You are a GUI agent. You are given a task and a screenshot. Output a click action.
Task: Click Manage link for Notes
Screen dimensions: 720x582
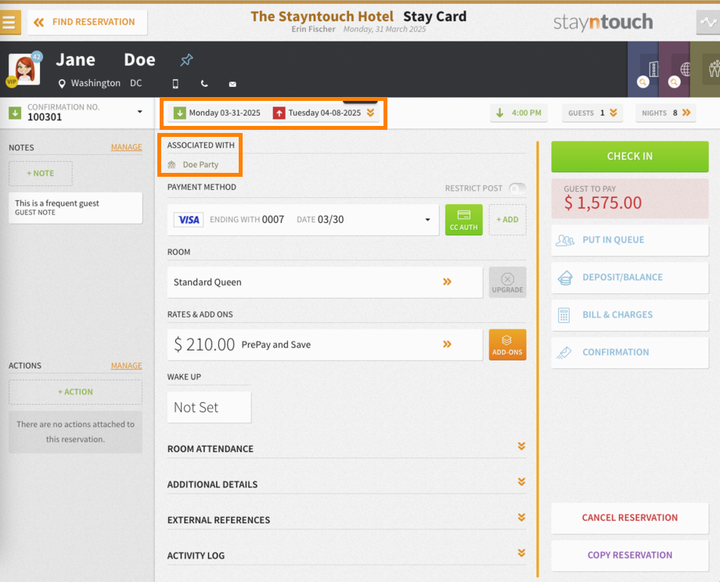click(x=126, y=147)
